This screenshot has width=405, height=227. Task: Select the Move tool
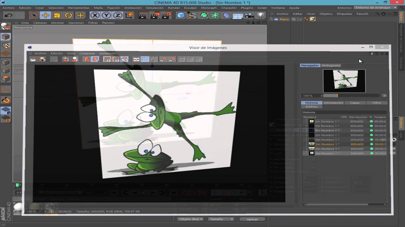[46, 15]
